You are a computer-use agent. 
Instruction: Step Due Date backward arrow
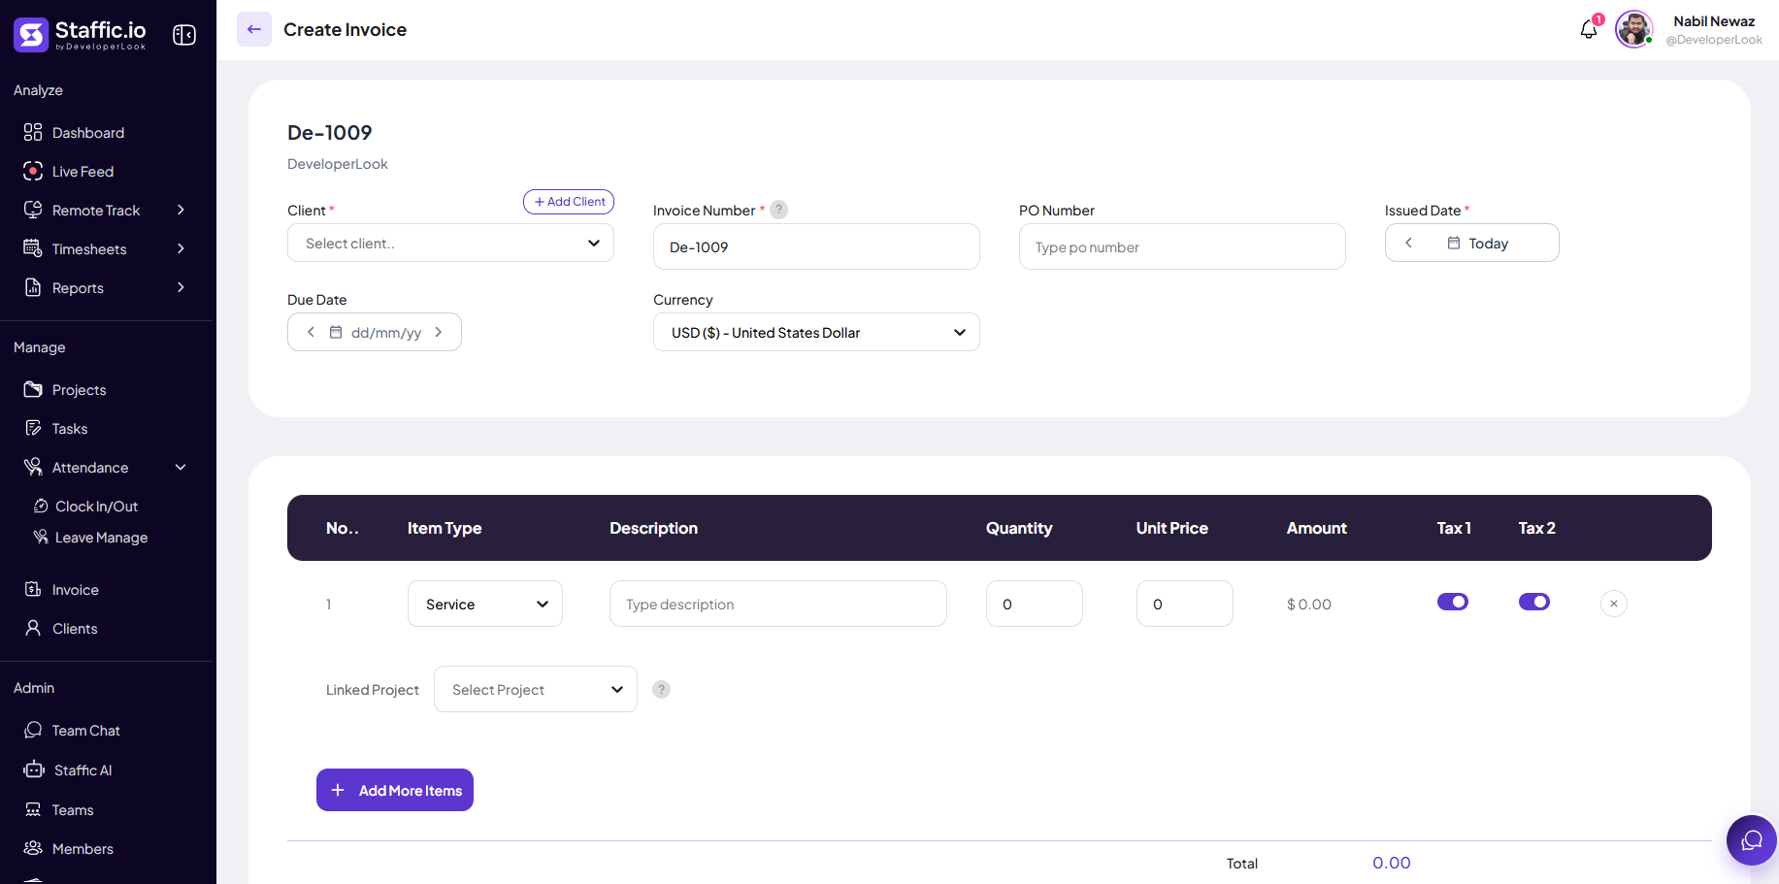311,332
